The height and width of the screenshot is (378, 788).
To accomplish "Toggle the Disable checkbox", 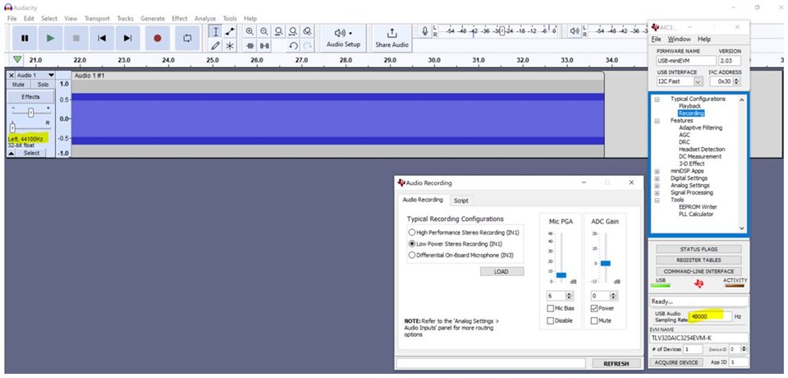I will 550,320.
